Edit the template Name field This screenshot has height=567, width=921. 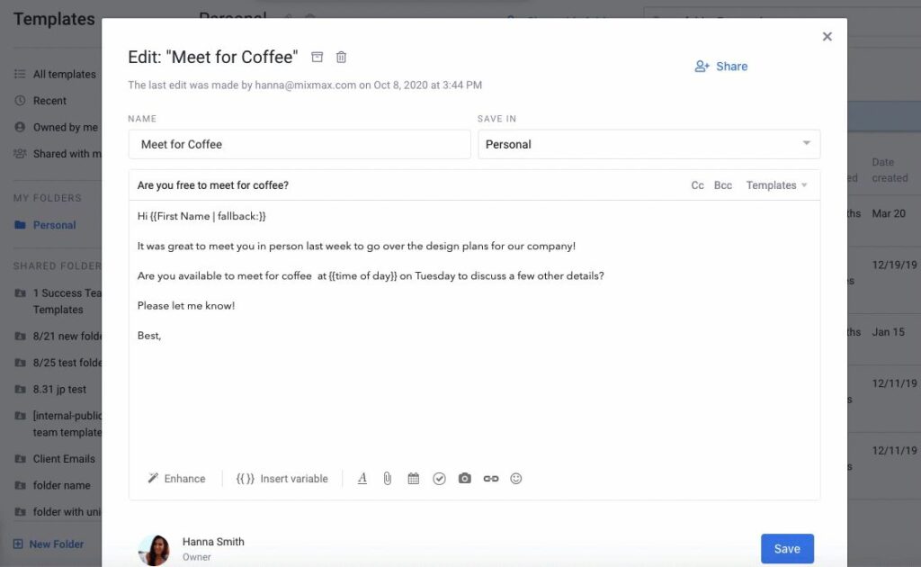pos(300,145)
